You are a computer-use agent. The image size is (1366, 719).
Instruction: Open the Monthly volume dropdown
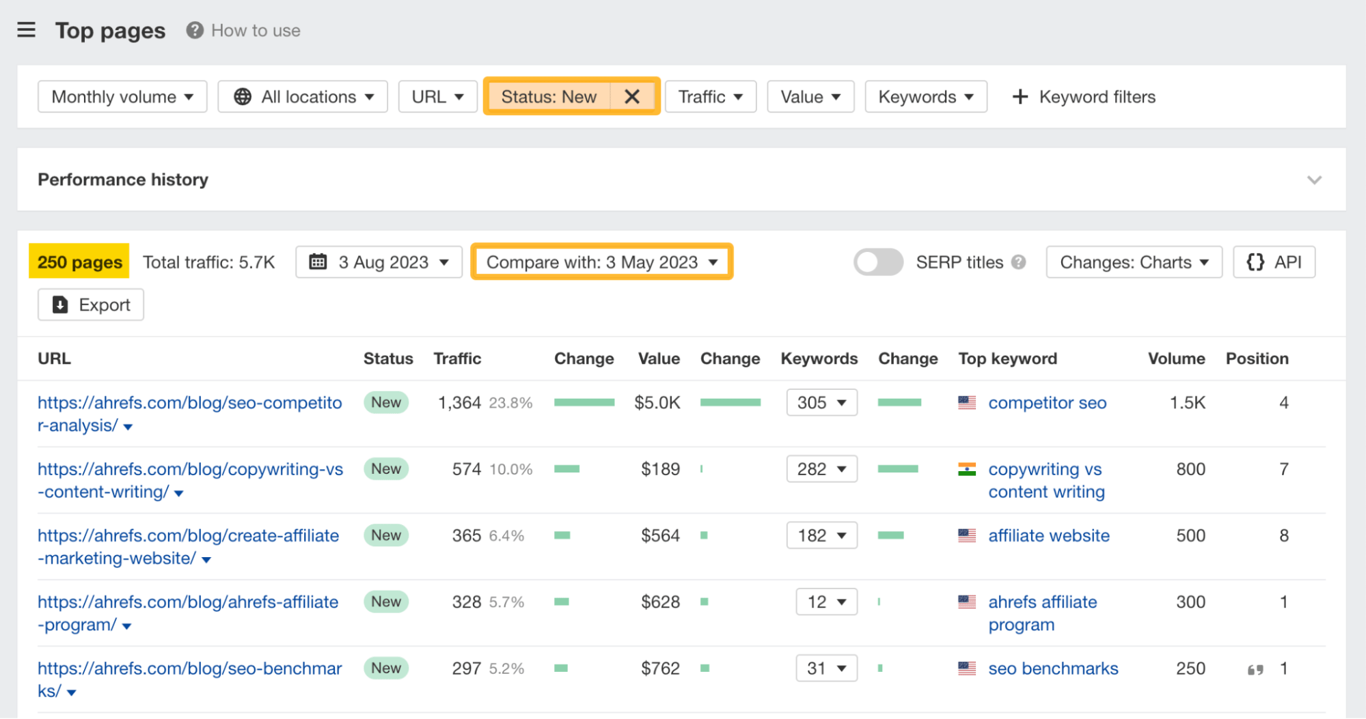point(122,96)
